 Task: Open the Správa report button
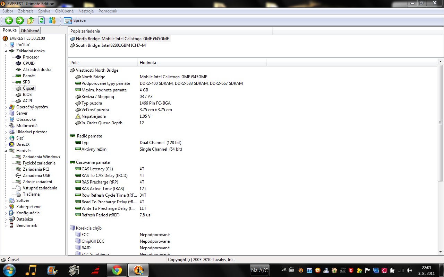(x=75, y=20)
